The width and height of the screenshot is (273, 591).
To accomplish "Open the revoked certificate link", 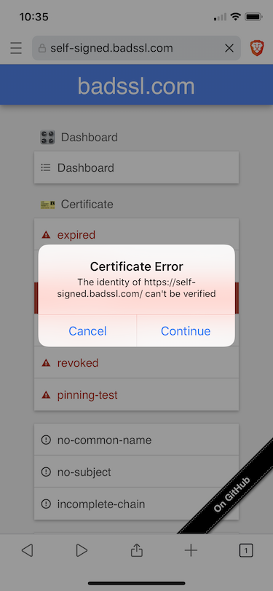I will point(137,362).
